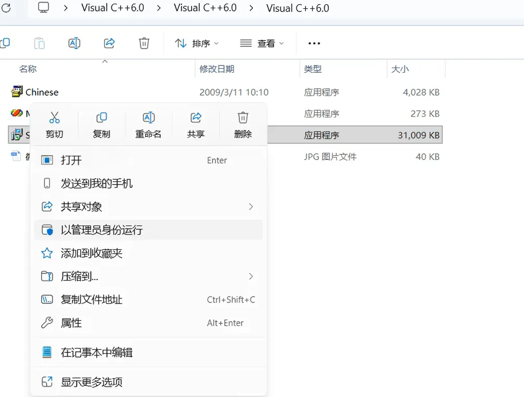This screenshot has height=397, width=524.
Task: Sort by 类型 column header
Action: pyautogui.click(x=313, y=69)
